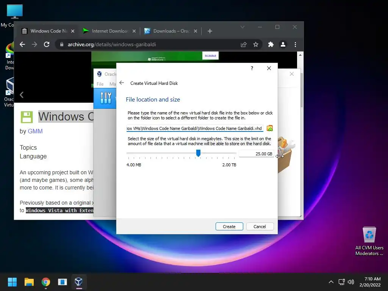Reload the archive.org page
388x291 pixels.
coord(47,45)
